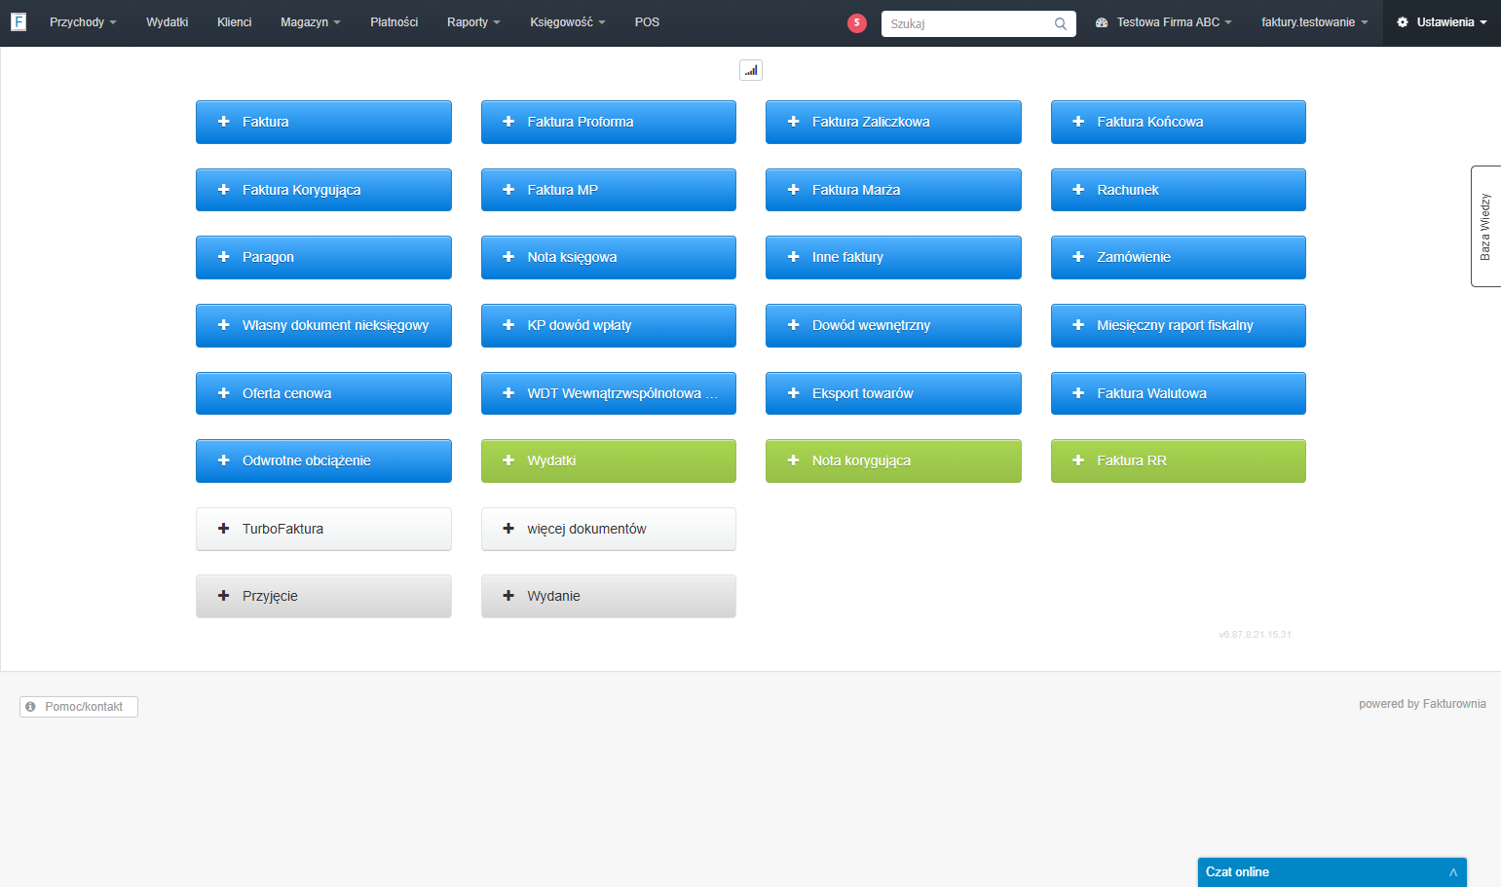The image size is (1501, 887).
Task: Create a Faktura RR
Action: pos(1179,461)
